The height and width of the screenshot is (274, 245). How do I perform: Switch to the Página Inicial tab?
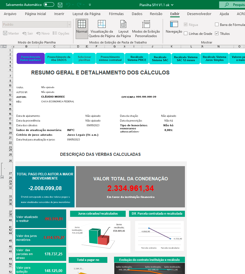35,14
